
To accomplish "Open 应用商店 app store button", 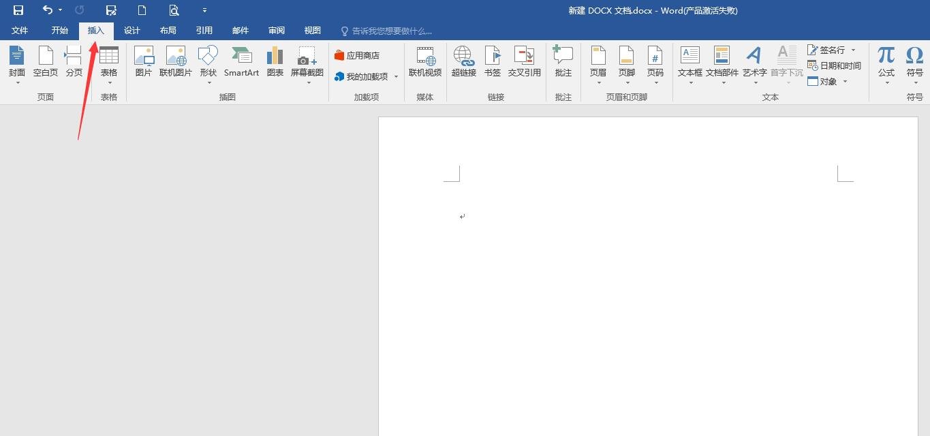I will [x=357, y=56].
